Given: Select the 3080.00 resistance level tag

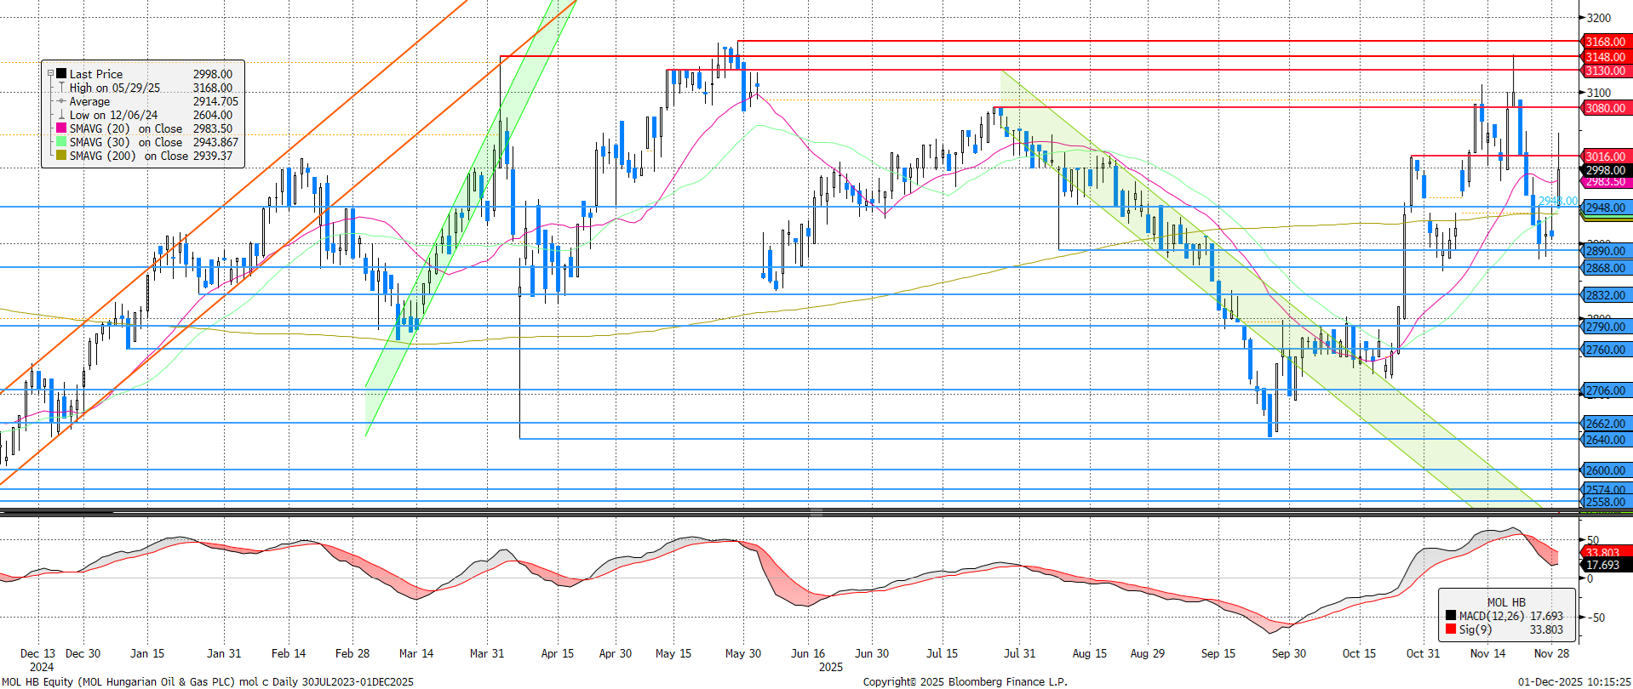Looking at the screenshot, I should (x=1605, y=108).
